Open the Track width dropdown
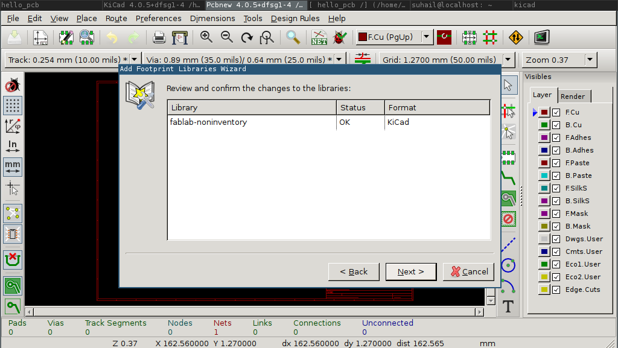 pos(135,60)
